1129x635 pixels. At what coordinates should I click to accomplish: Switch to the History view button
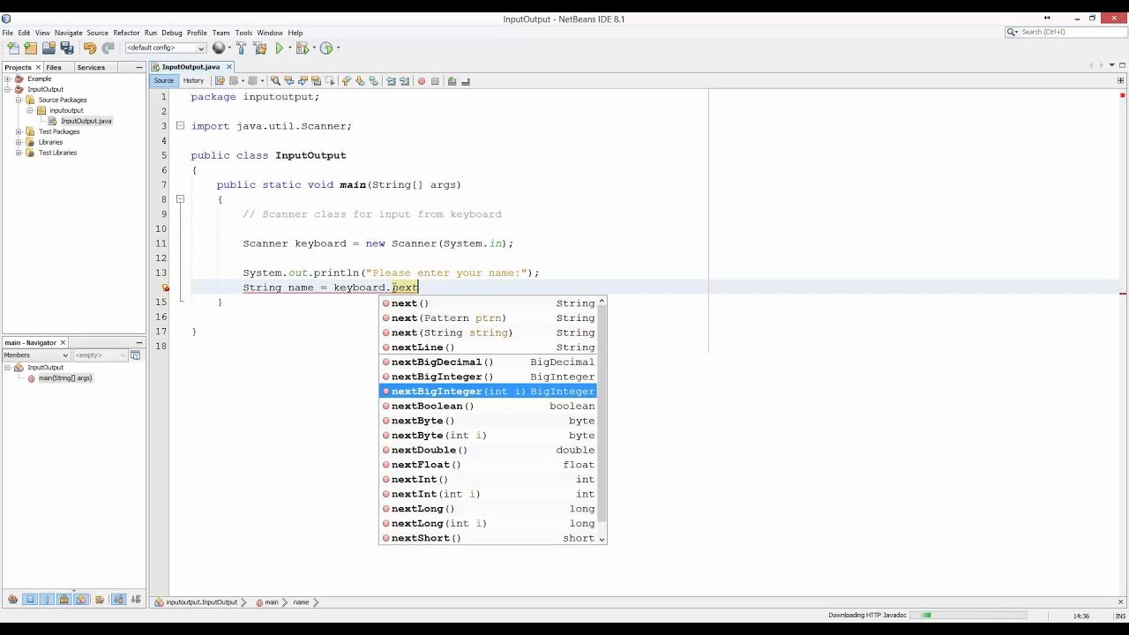(193, 80)
